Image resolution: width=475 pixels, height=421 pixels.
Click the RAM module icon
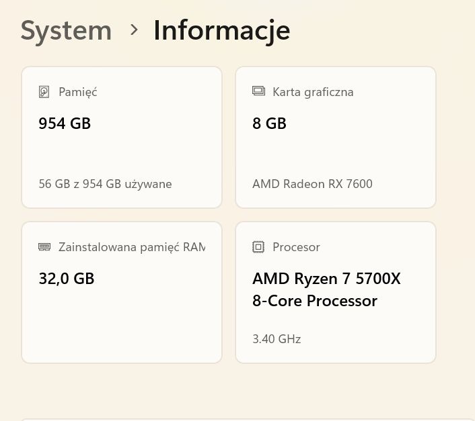tap(44, 246)
